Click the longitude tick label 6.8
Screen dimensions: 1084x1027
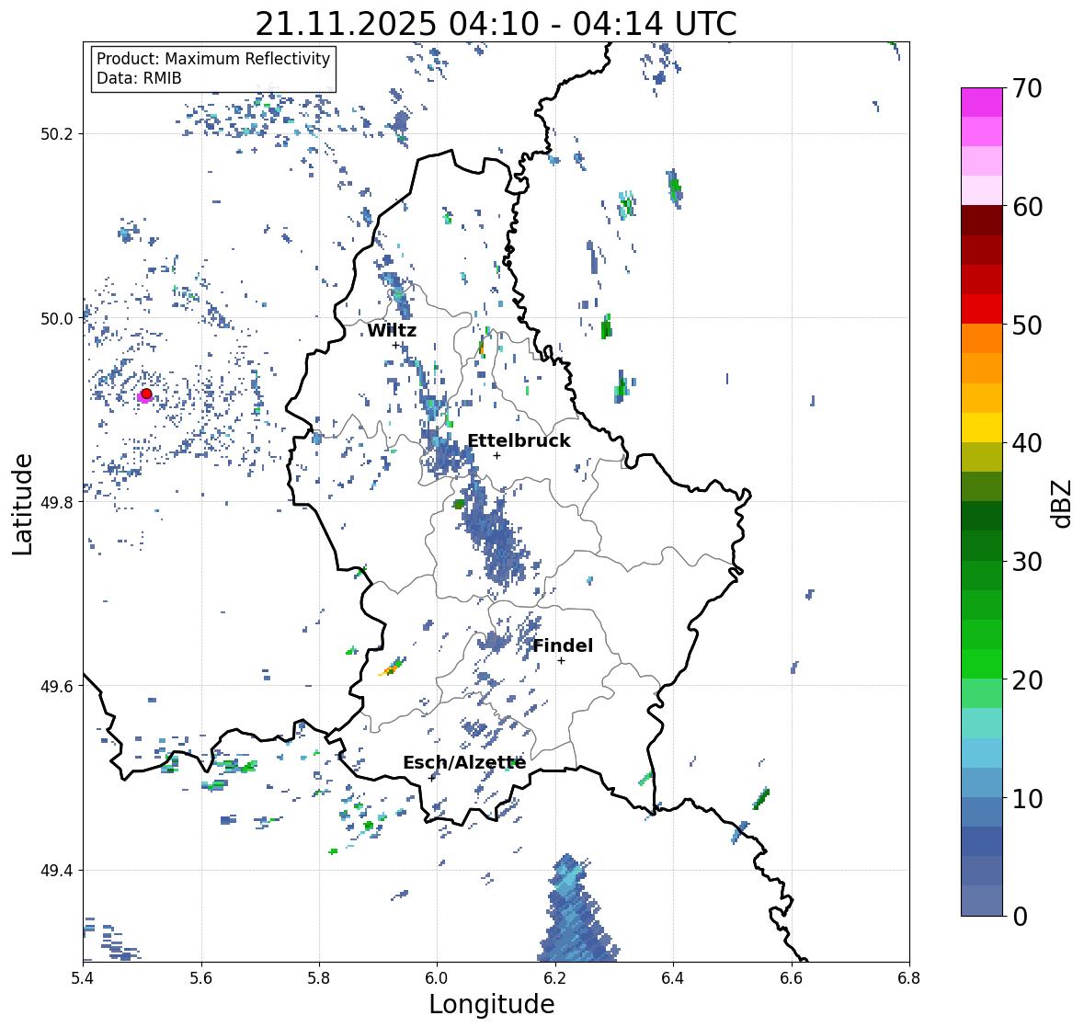click(909, 978)
